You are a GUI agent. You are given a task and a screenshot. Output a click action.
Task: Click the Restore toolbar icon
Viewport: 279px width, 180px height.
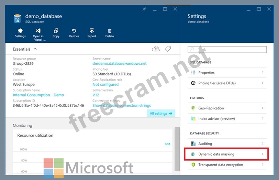point(74,31)
